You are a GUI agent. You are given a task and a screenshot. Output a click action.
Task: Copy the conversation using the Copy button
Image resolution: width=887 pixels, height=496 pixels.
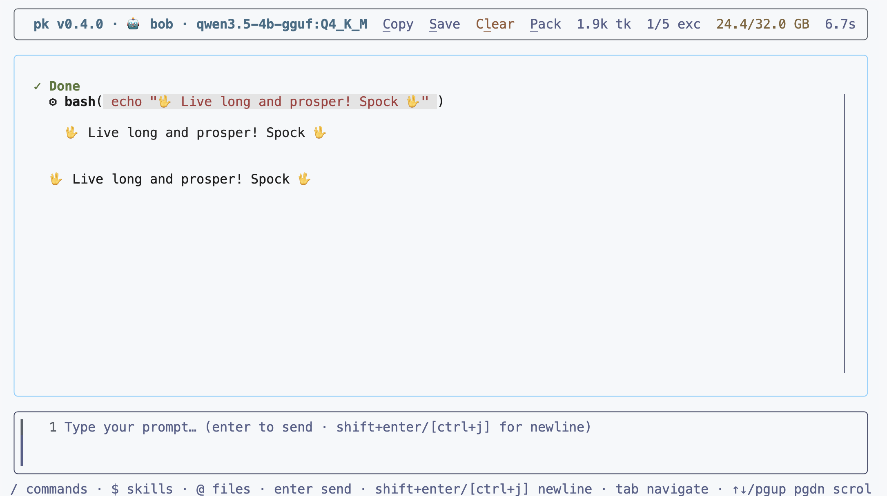[x=398, y=24]
